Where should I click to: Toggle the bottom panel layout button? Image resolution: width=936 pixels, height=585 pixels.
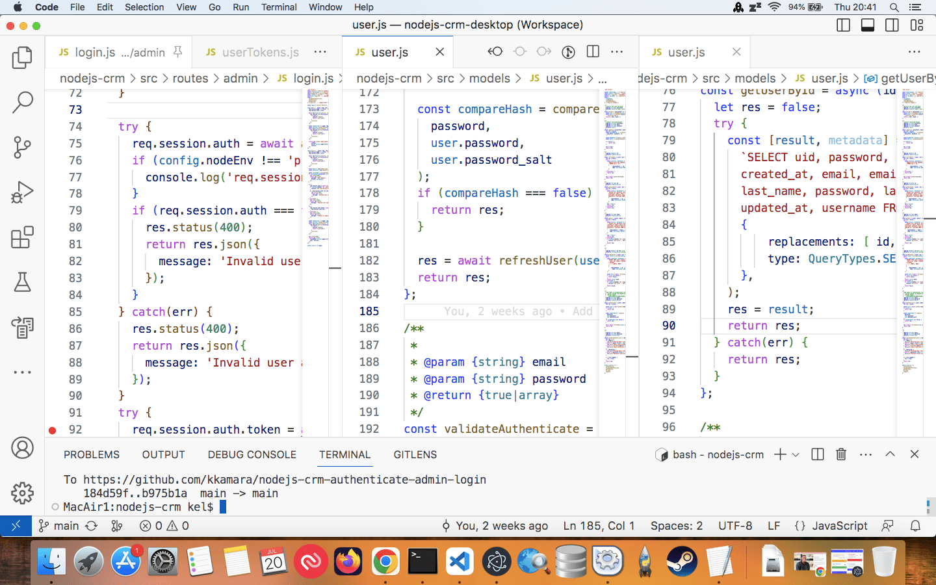coord(868,25)
